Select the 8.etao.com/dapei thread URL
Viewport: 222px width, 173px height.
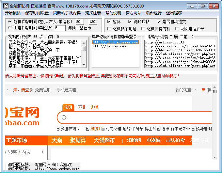pyautogui.click(x=180, y=62)
